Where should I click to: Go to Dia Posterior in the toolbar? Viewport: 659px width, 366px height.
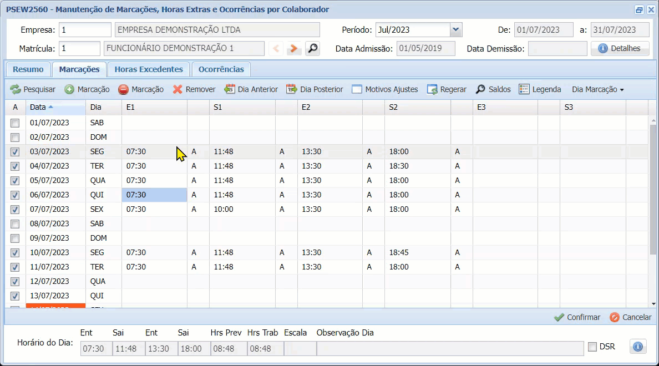tap(292, 89)
